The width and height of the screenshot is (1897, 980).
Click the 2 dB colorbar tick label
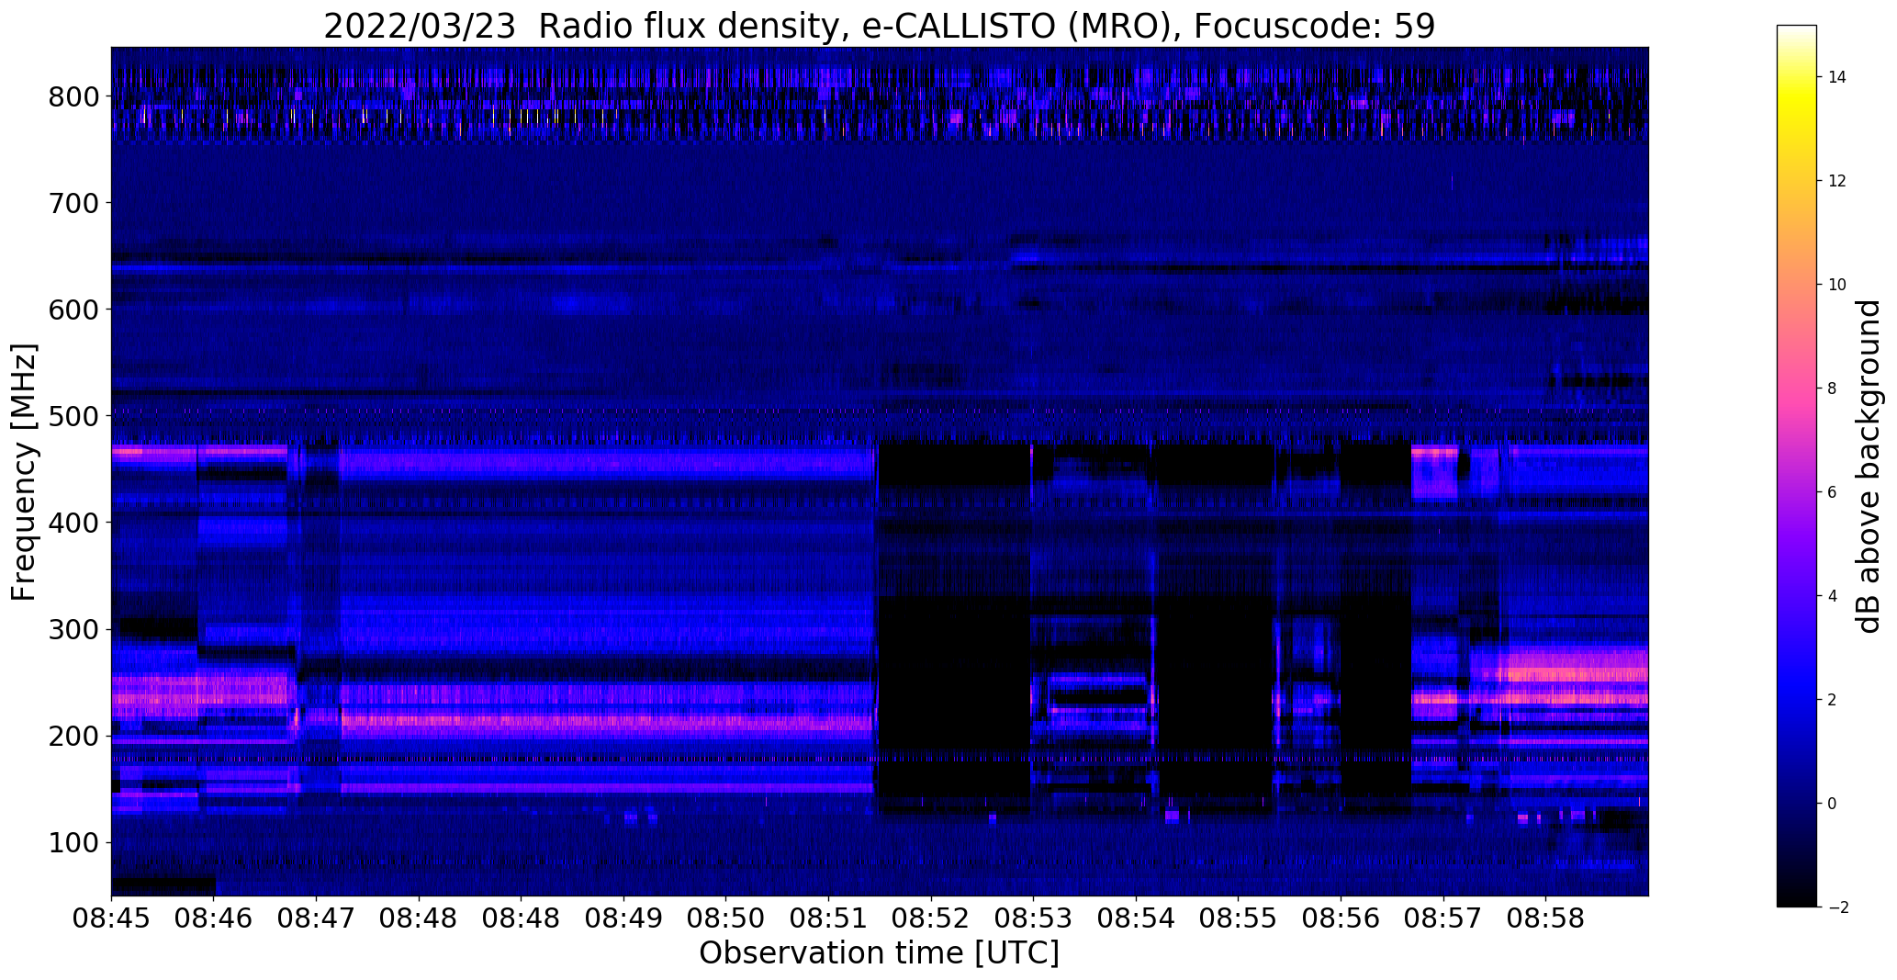[1833, 700]
